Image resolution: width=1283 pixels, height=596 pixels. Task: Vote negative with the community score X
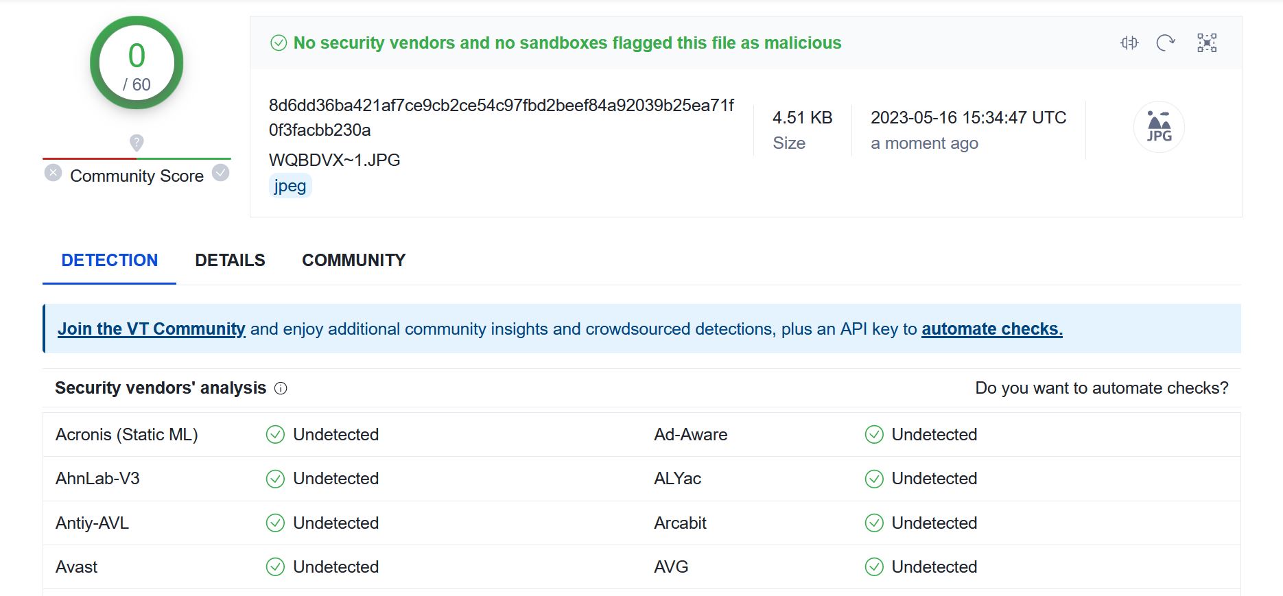53,173
